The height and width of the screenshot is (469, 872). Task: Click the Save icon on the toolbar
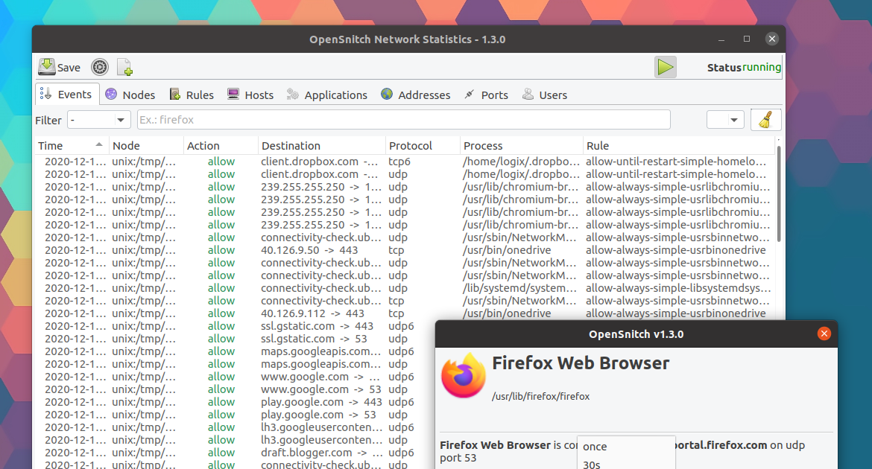(46, 66)
